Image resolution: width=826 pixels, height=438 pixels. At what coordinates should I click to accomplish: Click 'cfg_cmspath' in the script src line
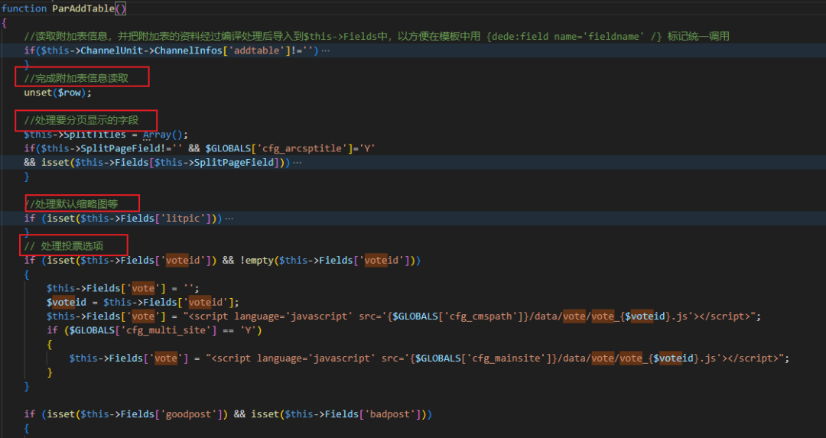click(480, 316)
